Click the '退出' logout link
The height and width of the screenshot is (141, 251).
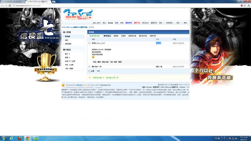[104, 23]
